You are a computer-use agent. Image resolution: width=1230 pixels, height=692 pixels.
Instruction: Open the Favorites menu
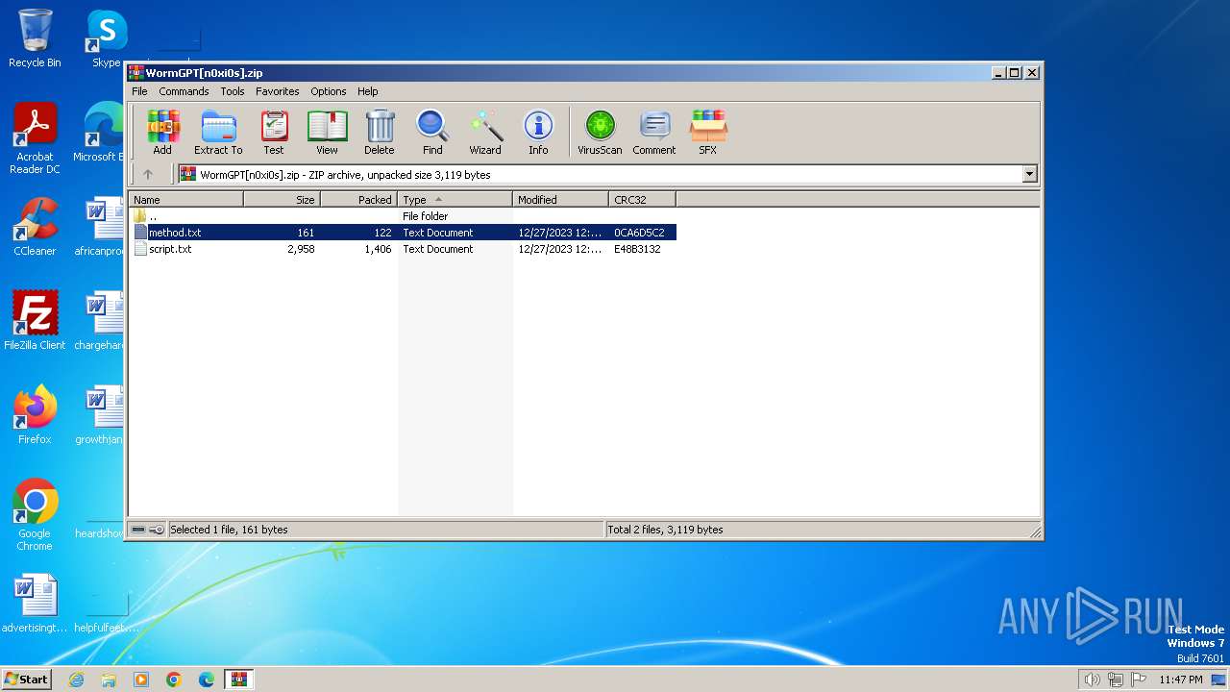point(278,91)
